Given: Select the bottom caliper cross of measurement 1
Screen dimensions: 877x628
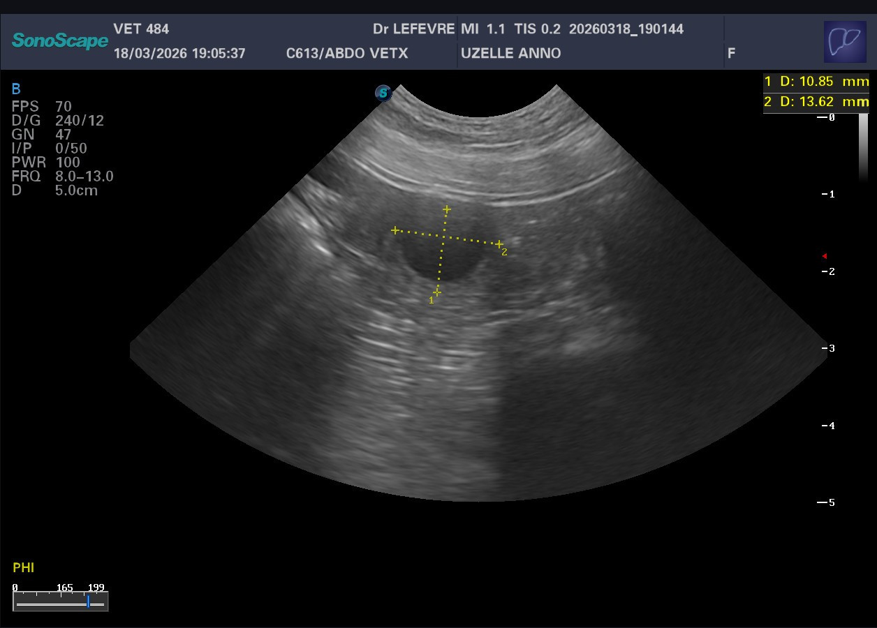Looking at the screenshot, I should tap(437, 292).
